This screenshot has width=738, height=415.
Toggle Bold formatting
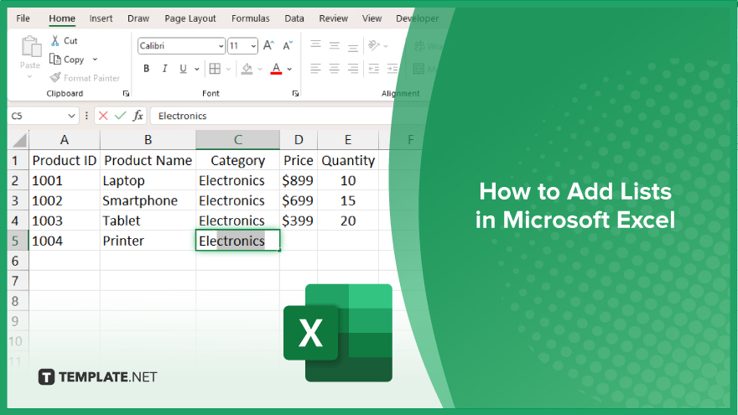click(147, 69)
